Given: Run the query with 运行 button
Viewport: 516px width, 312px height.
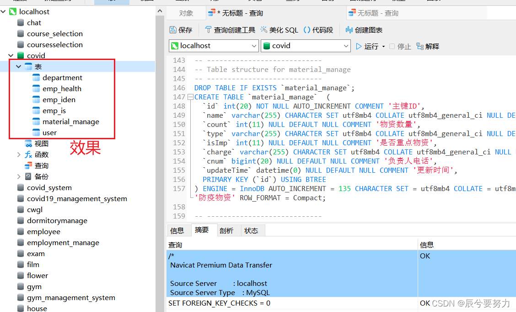Looking at the screenshot, I should (367, 46).
